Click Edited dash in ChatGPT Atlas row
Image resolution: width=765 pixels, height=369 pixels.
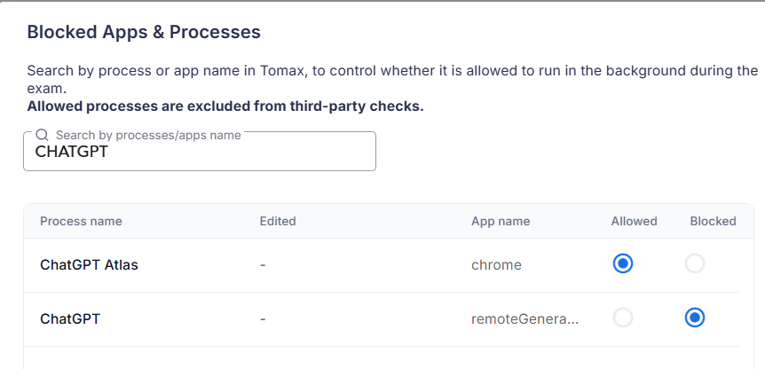click(x=263, y=265)
